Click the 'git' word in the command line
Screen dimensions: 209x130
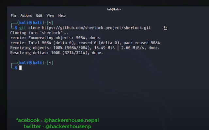(23, 28)
